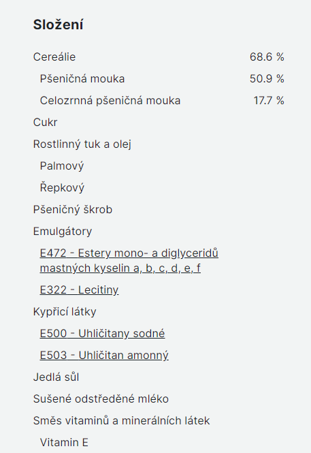Viewport: 311px width, 453px height.
Task: Click the Pšeničná mouka ingredient
Action: pos(82,79)
